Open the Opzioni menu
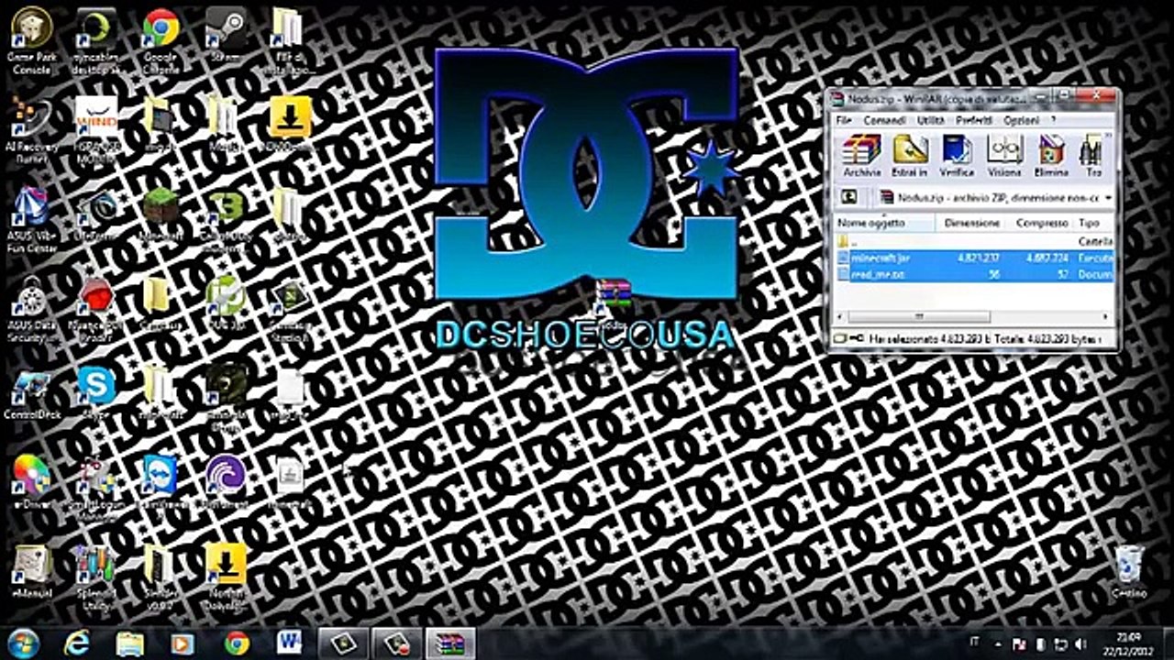Image resolution: width=1174 pixels, height=660 pixels. pos(1021,120)
